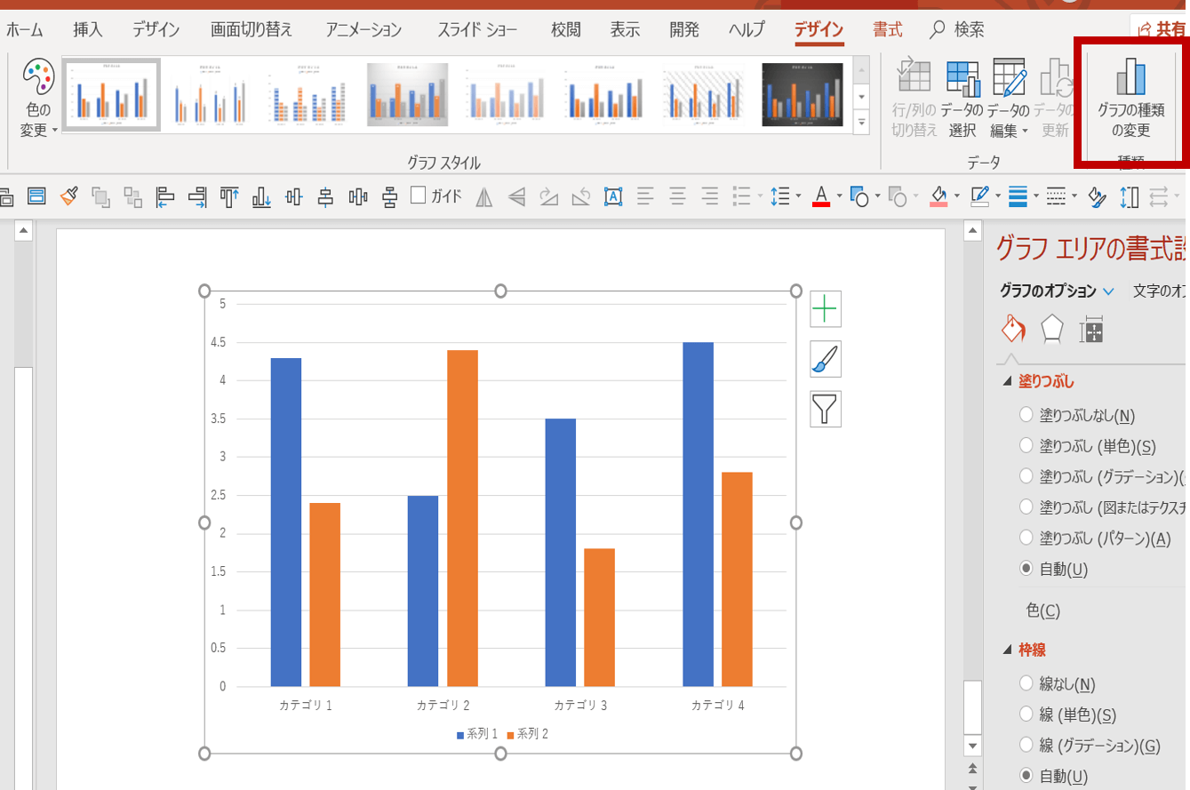
Task: Open the 表示 ribbon tab
Action: pos(625,29)
